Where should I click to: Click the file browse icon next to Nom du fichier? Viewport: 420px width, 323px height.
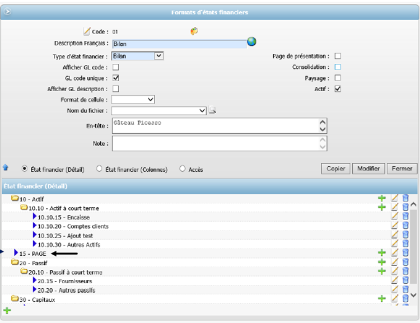click(x=212, y=111)
